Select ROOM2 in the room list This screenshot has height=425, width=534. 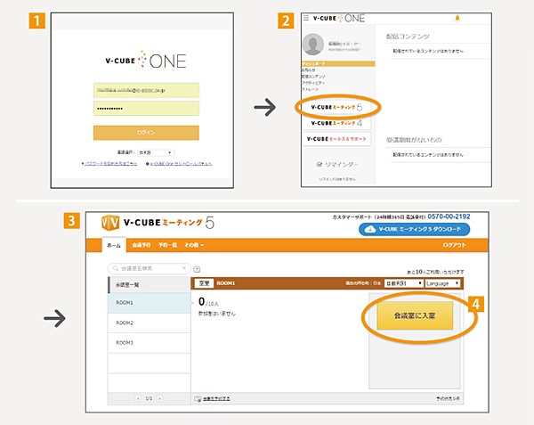[x=150, y=323]
